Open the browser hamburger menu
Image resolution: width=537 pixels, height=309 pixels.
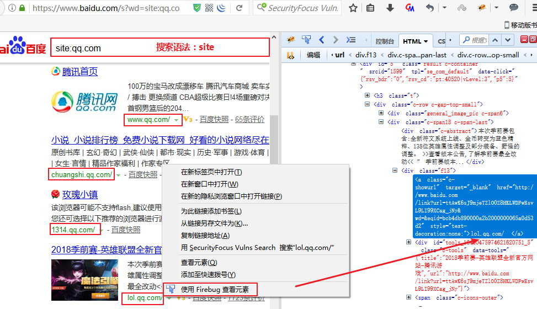tap(534, 8)
